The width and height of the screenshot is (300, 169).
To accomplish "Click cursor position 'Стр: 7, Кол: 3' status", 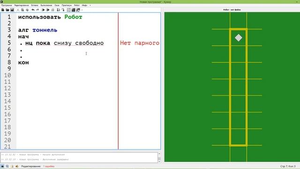I will pyautogui.click(x=288, y=166).
